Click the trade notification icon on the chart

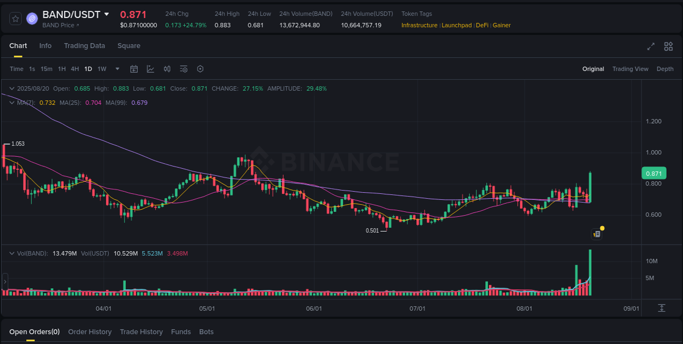(x=597, y=233)
